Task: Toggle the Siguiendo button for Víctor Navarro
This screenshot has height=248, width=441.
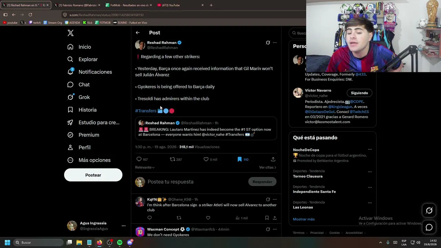Action: (x=359, y=93)
